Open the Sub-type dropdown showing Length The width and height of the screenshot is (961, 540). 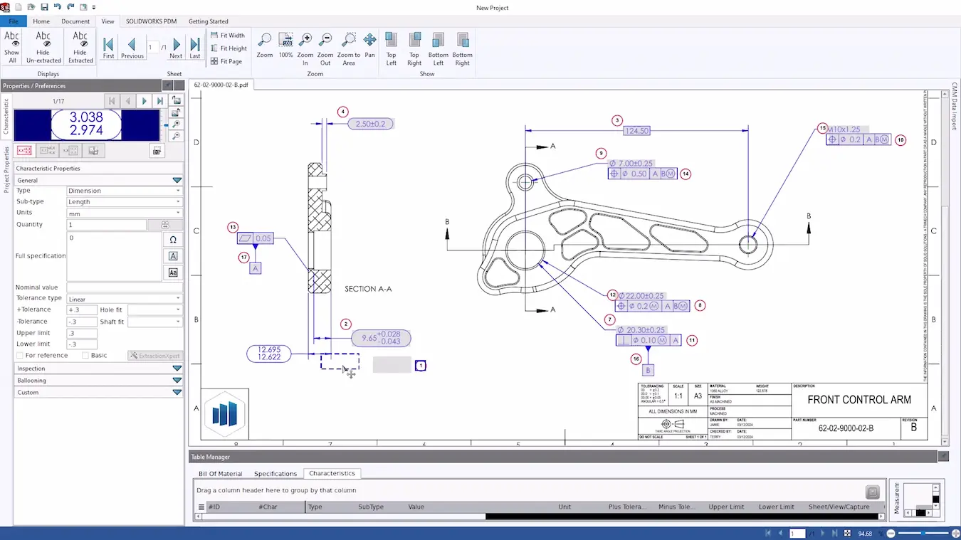(125, 201)
